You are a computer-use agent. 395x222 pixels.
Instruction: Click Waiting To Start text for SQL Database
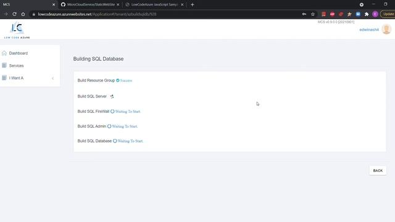pos(130,141)
